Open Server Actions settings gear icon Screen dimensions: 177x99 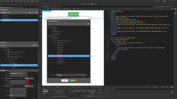click(x=30, y=13)
